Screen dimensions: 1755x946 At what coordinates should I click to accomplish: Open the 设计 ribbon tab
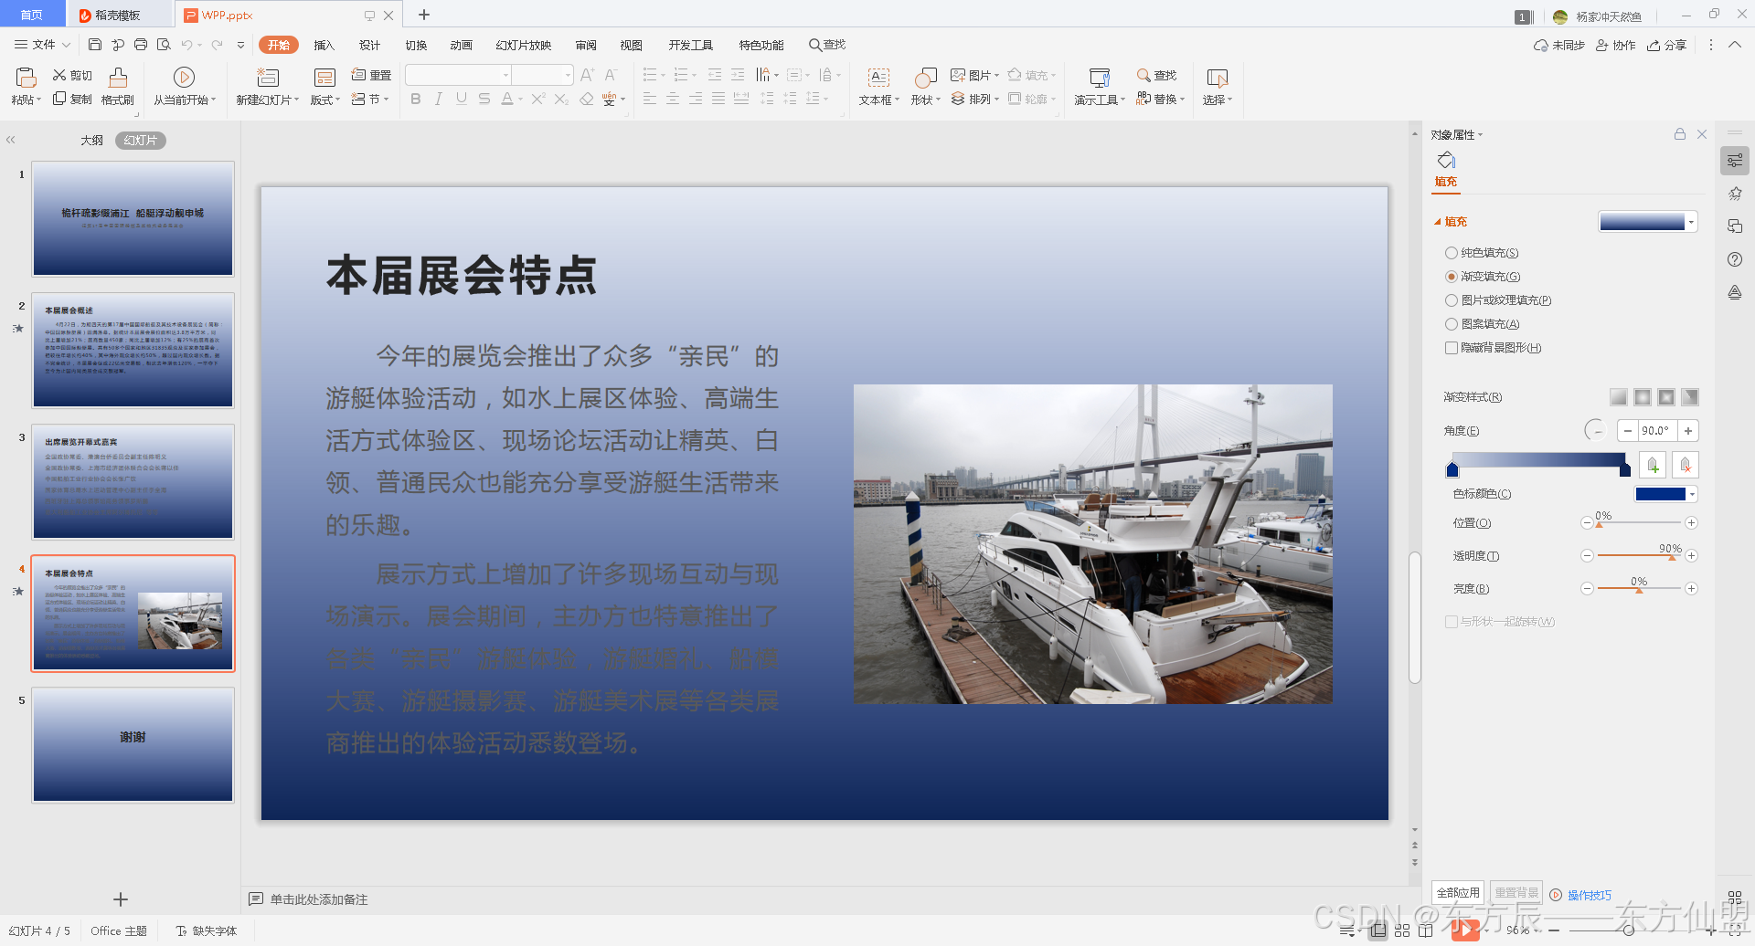pyautogui.click(x=370, y=45)
